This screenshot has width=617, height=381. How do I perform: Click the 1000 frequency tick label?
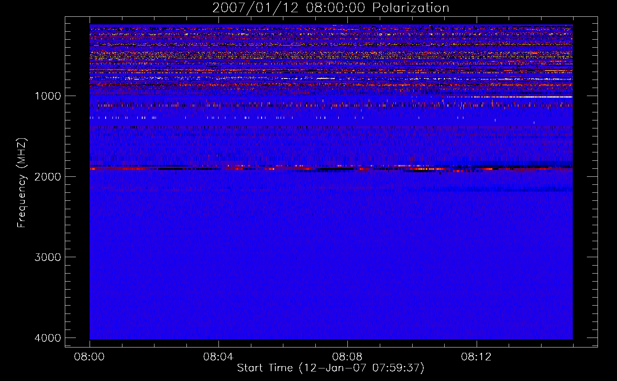click(48, 96)
